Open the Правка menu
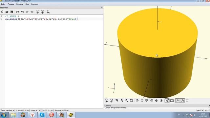The image size is (210, 118). point(11,4)
